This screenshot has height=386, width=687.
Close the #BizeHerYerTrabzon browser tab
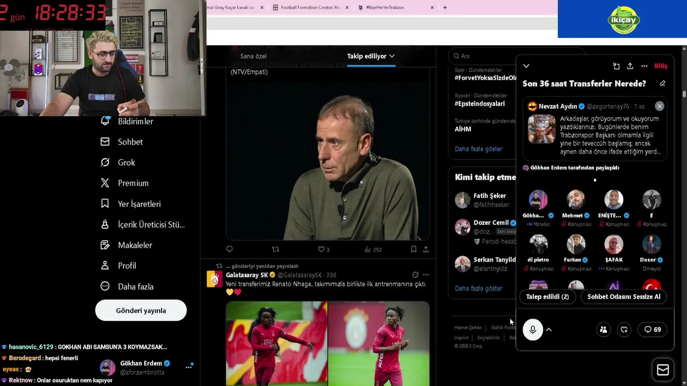[432, 8]
